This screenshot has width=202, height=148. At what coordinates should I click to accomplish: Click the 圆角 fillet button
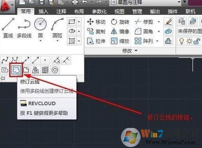pyautogui.click(x=144, y=31)
